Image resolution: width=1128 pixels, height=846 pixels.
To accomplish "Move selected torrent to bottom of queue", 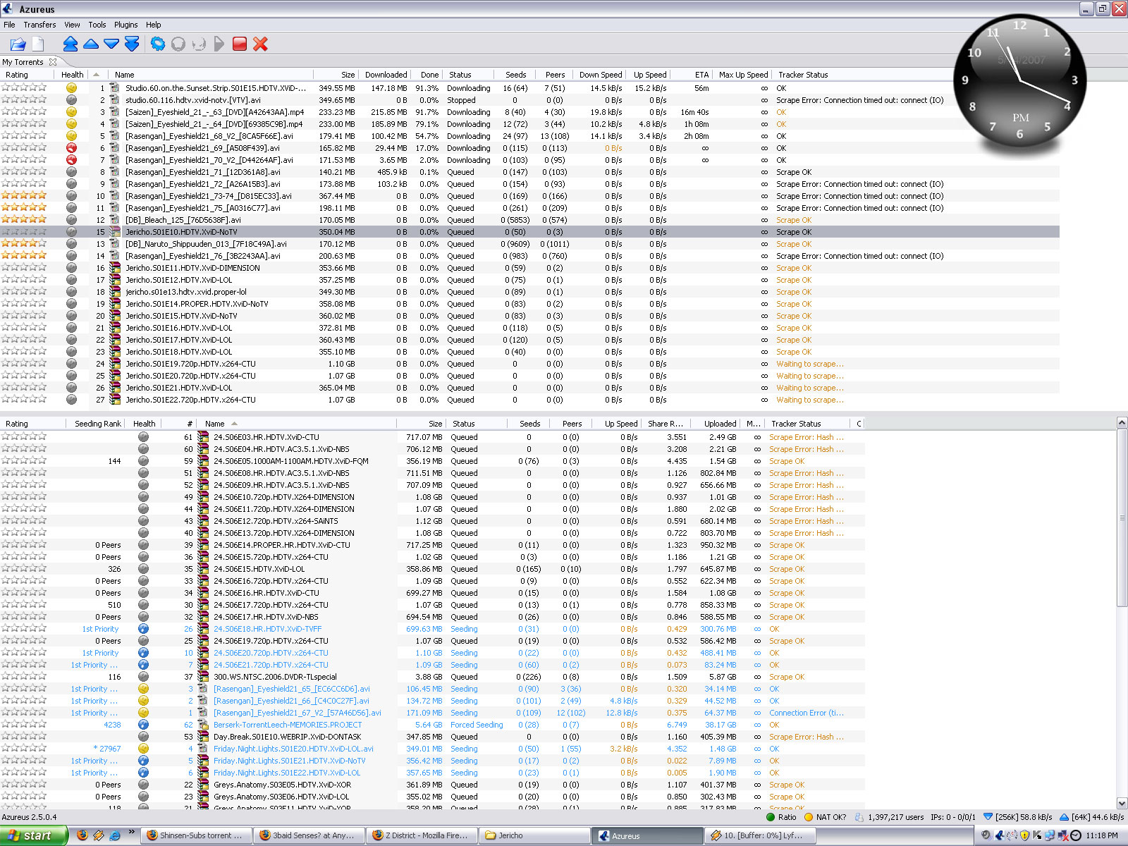I will (132, 44).
